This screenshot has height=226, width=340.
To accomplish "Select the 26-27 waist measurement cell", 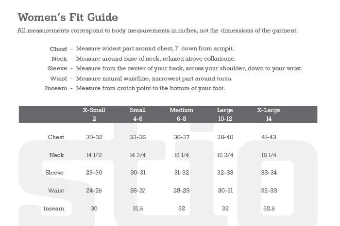I will coord(138,191).
